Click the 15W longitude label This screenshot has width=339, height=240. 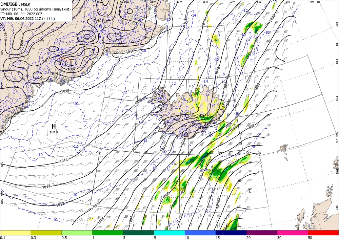pos(205,1)
